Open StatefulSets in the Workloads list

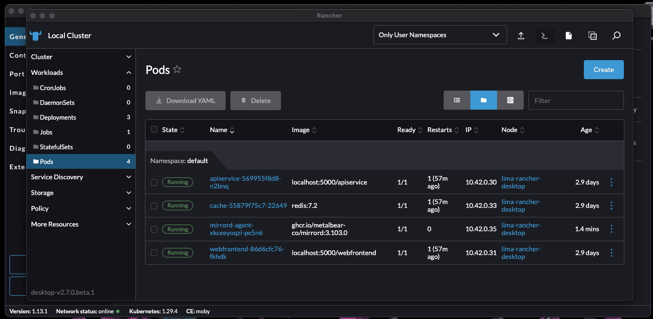click(x=81, y=147)
